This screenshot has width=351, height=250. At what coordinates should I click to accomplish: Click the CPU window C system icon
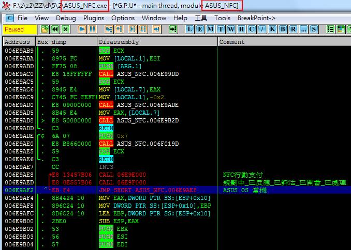click(x=9, y=18)
